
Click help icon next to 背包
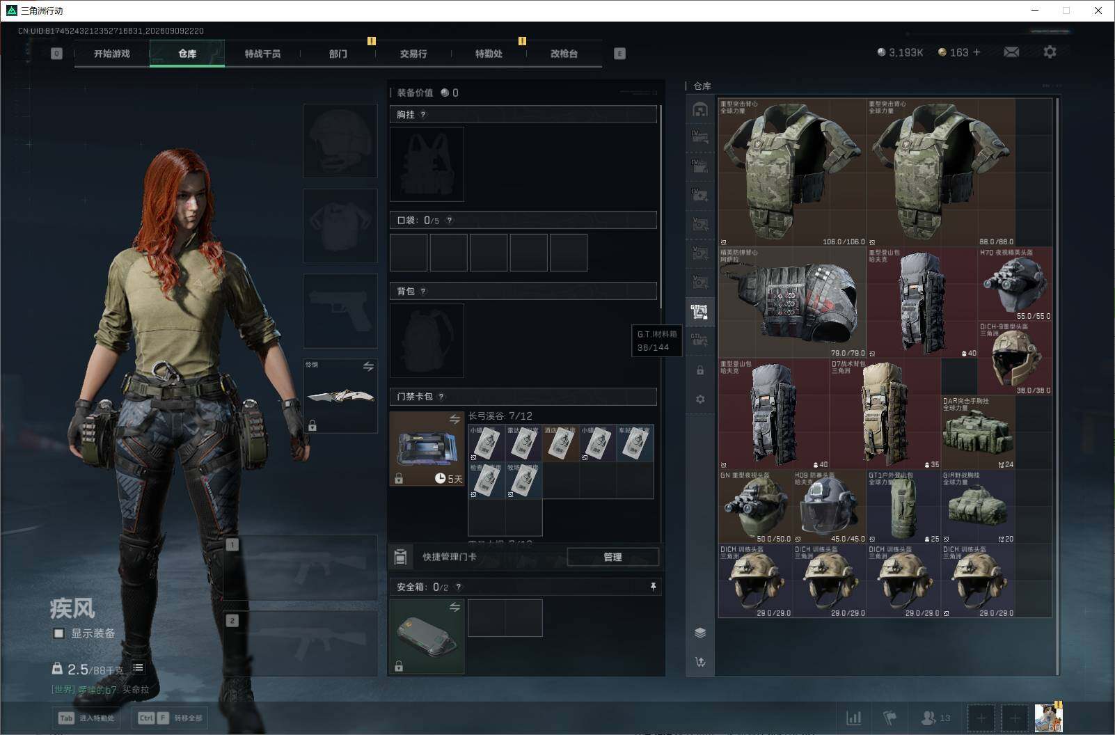(423, 292)
